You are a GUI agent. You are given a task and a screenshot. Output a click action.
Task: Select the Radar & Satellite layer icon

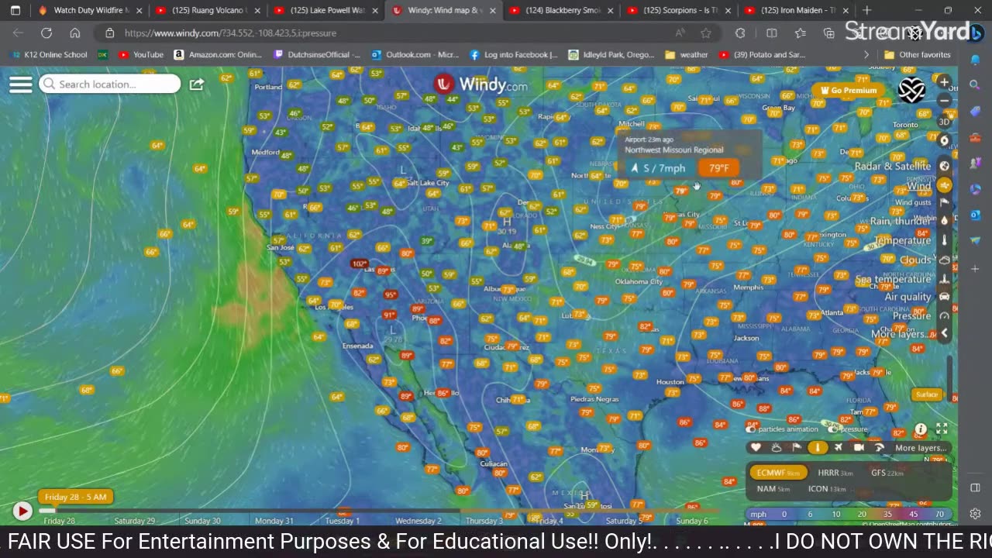944,166
